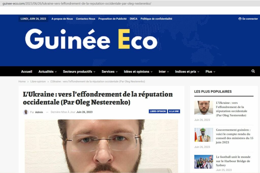The width and height of the screenshot is (260, 173).
Task: Open the search magnifier icon
Action: (253, 71)
